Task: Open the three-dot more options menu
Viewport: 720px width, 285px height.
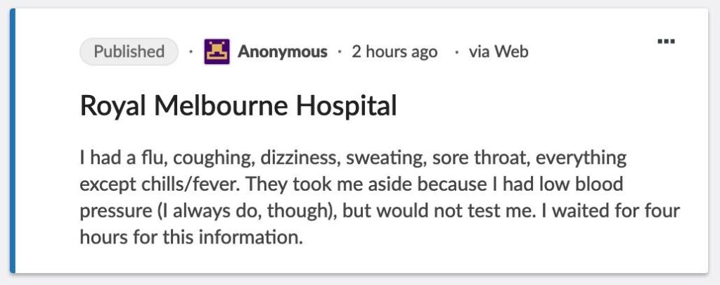Action: pos(665,42)
